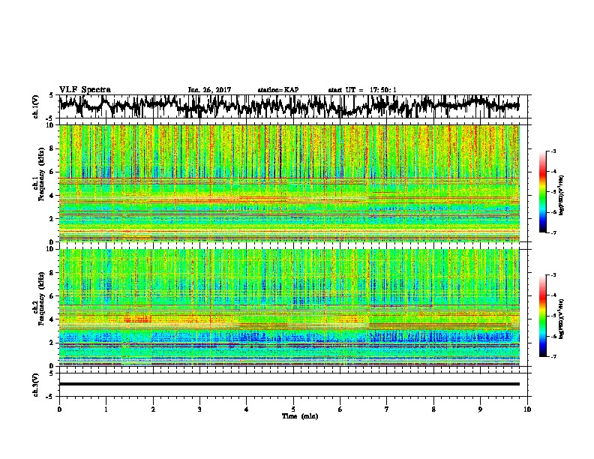Click the "2" tick on the time axis

(x=153, y=409)
